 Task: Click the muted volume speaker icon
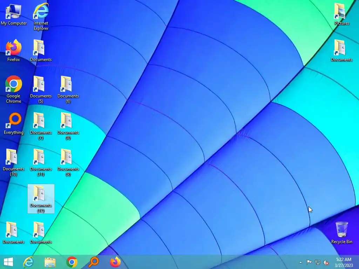(x=326, y=262)
